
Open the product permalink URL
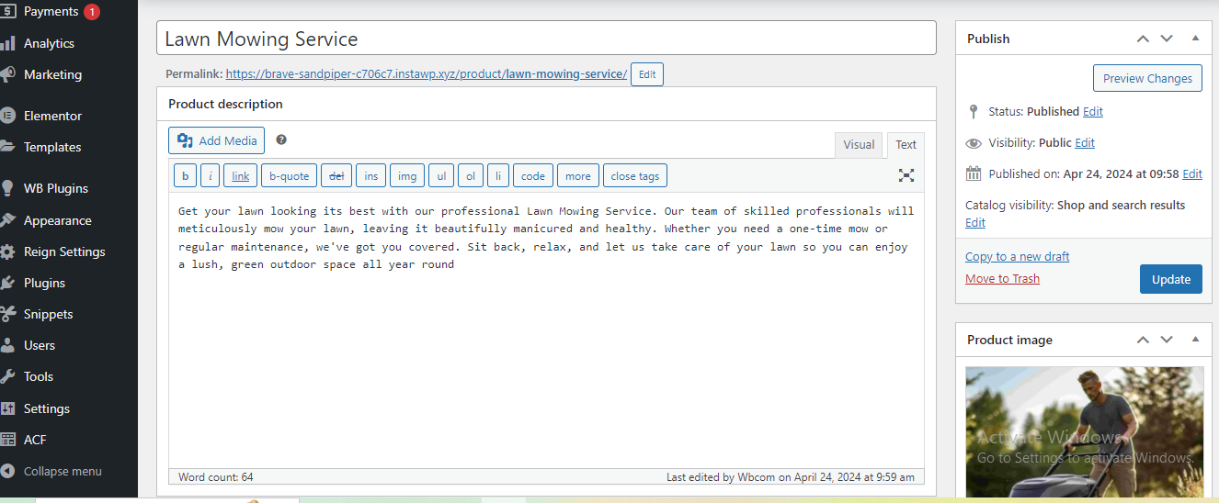coord(427,73)
